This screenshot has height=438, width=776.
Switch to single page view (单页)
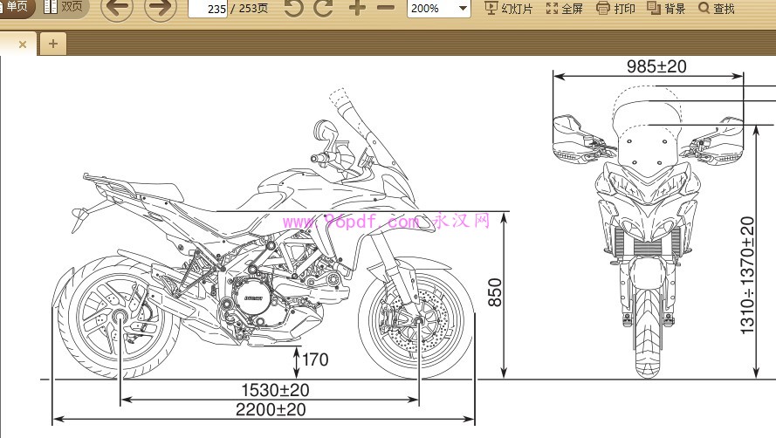pos(15,7)
